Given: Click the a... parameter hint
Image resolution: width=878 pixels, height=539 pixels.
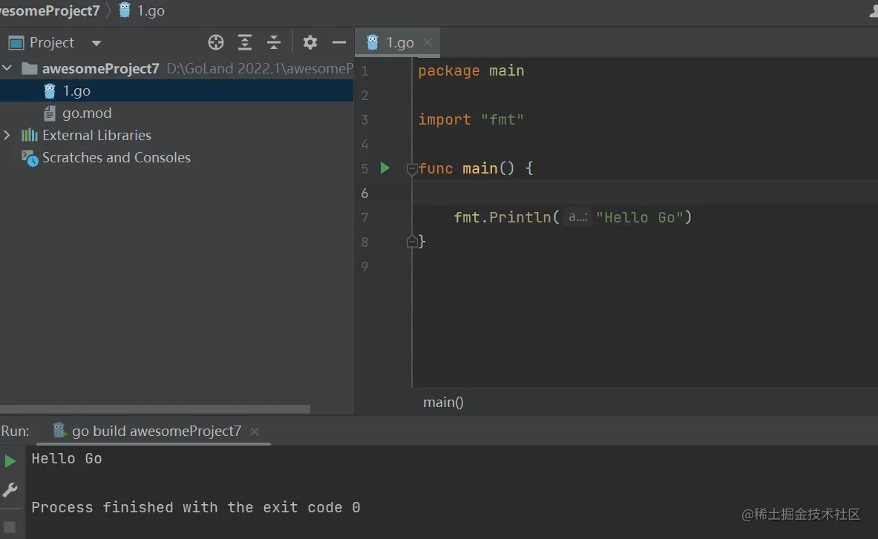Looking at the screenshot, I should click(578, 217).
